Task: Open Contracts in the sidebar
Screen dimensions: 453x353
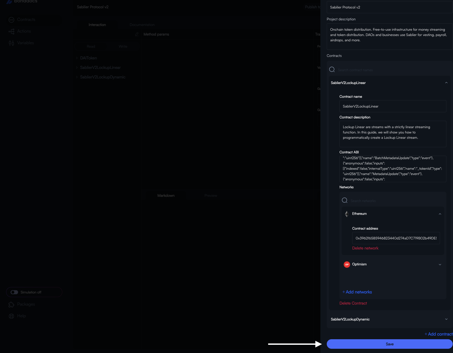Action: 26,20
